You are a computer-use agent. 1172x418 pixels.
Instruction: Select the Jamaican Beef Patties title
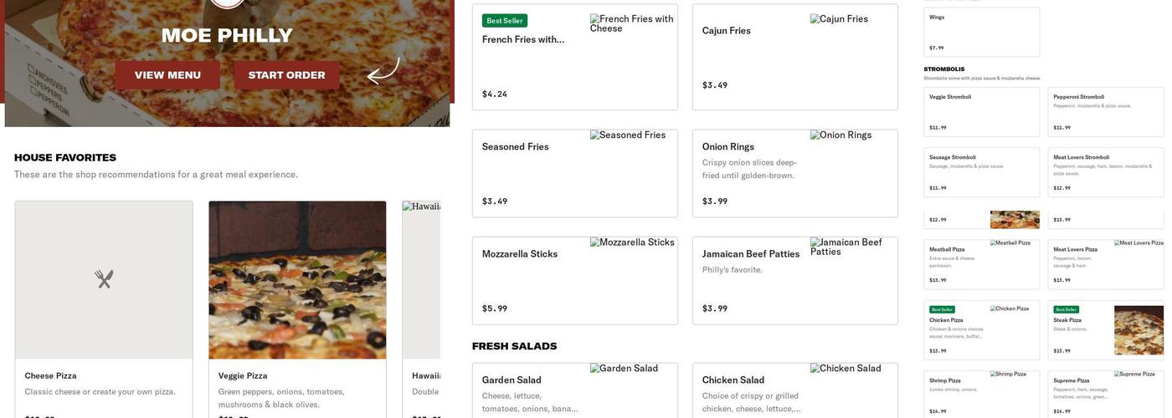[x=751, y=254]
